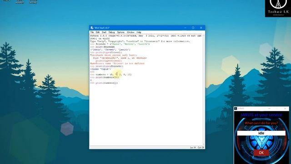Click 'What can I do for you?' in JARVIS

pos(261,123)
